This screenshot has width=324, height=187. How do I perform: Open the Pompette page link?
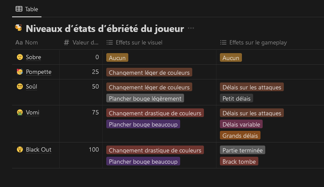point(38,72)
